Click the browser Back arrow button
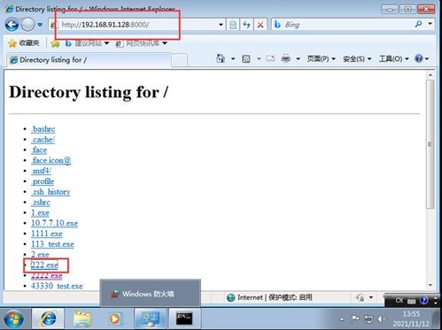 click(x=12, y=25)
